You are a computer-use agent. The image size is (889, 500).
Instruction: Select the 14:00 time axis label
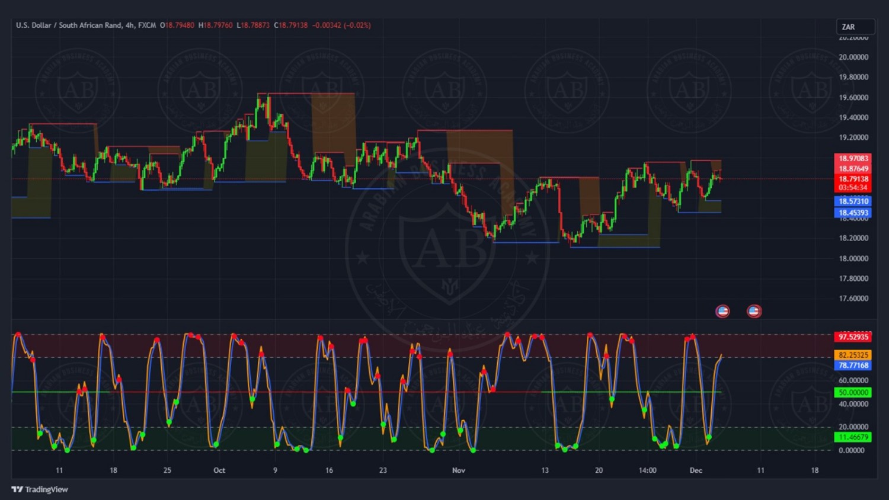pyautogui.click(x=647, y=470)
